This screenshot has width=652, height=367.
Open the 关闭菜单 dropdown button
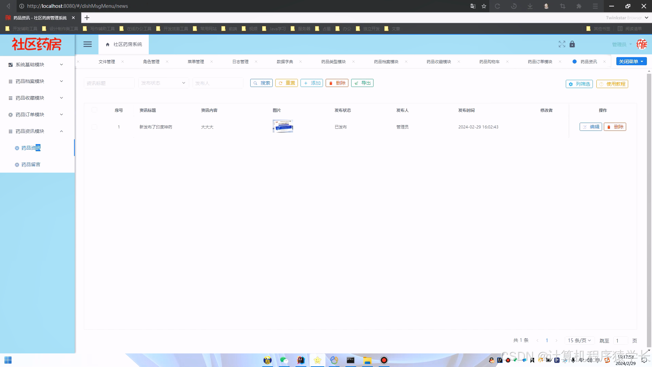(x=631, y=61)
